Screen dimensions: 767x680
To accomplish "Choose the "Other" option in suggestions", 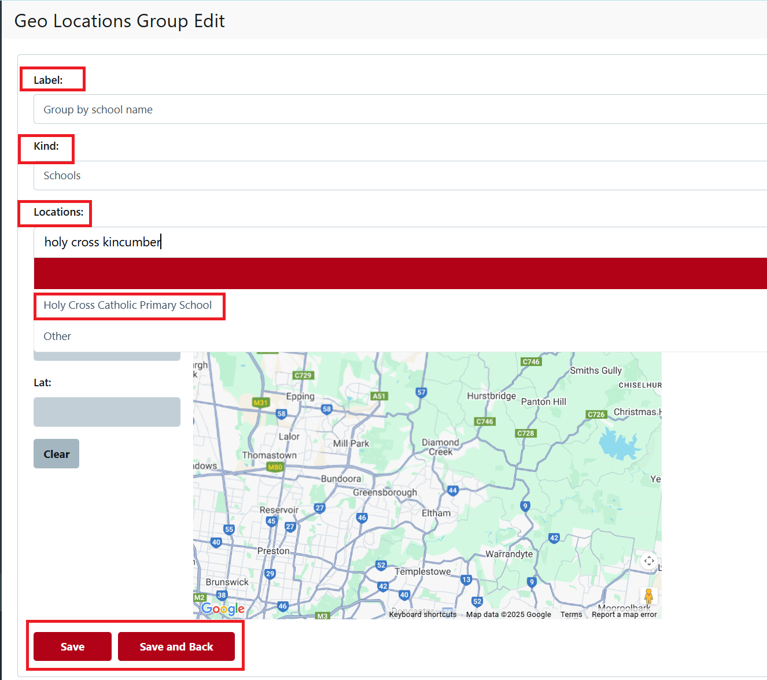I will 58,337.
